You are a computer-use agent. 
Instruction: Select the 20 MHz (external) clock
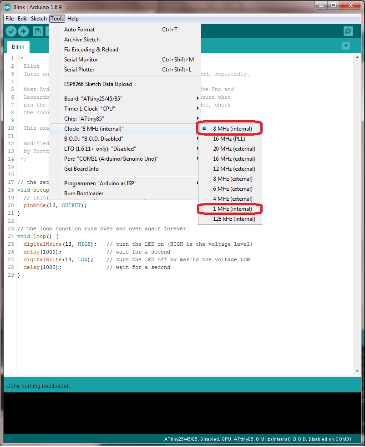pyautogui.click(x=230, y=149)
